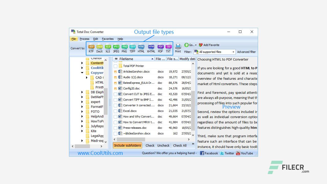Open the Favorites menu
Viewport: 327px width, 184px height.
(x=108, y=39)
